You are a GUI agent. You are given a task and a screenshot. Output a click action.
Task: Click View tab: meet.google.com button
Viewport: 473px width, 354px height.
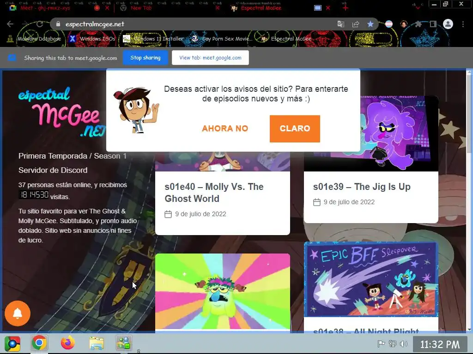(210, 58)
